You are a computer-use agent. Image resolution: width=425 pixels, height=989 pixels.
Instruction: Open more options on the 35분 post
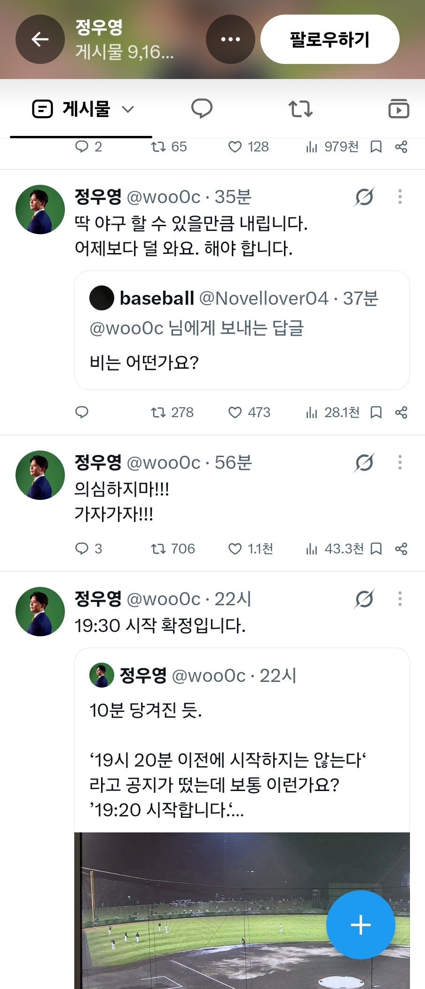pyautogui.click(x=400, y=197)
